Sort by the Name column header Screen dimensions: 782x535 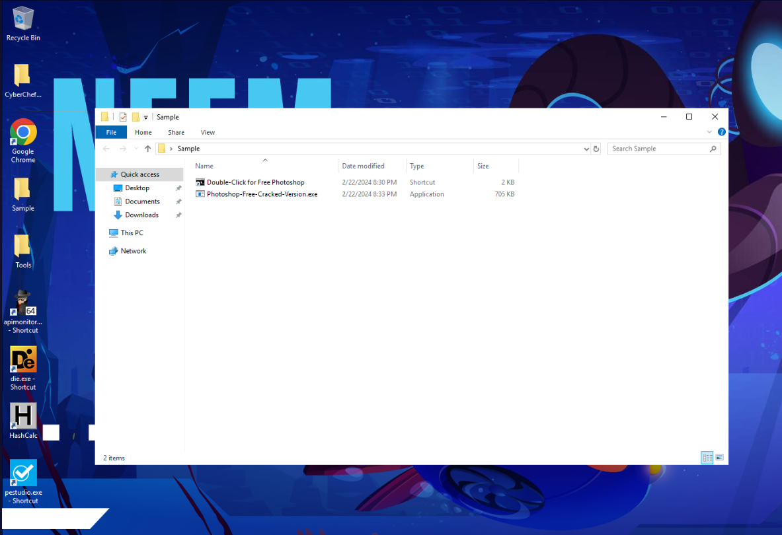tap(265, 166)
